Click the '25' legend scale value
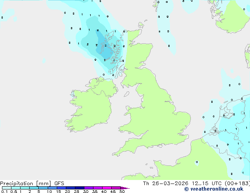This screenshot has width=250, height=193. pos(76,191)
